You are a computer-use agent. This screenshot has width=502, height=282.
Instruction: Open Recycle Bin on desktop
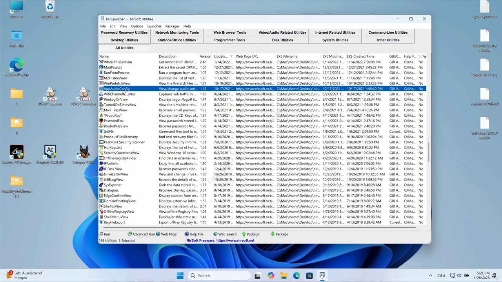point(50,10)
